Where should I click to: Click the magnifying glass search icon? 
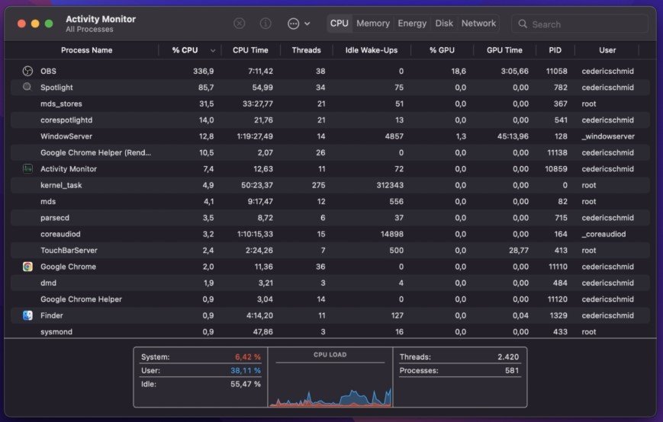click(x=523, y=24)
